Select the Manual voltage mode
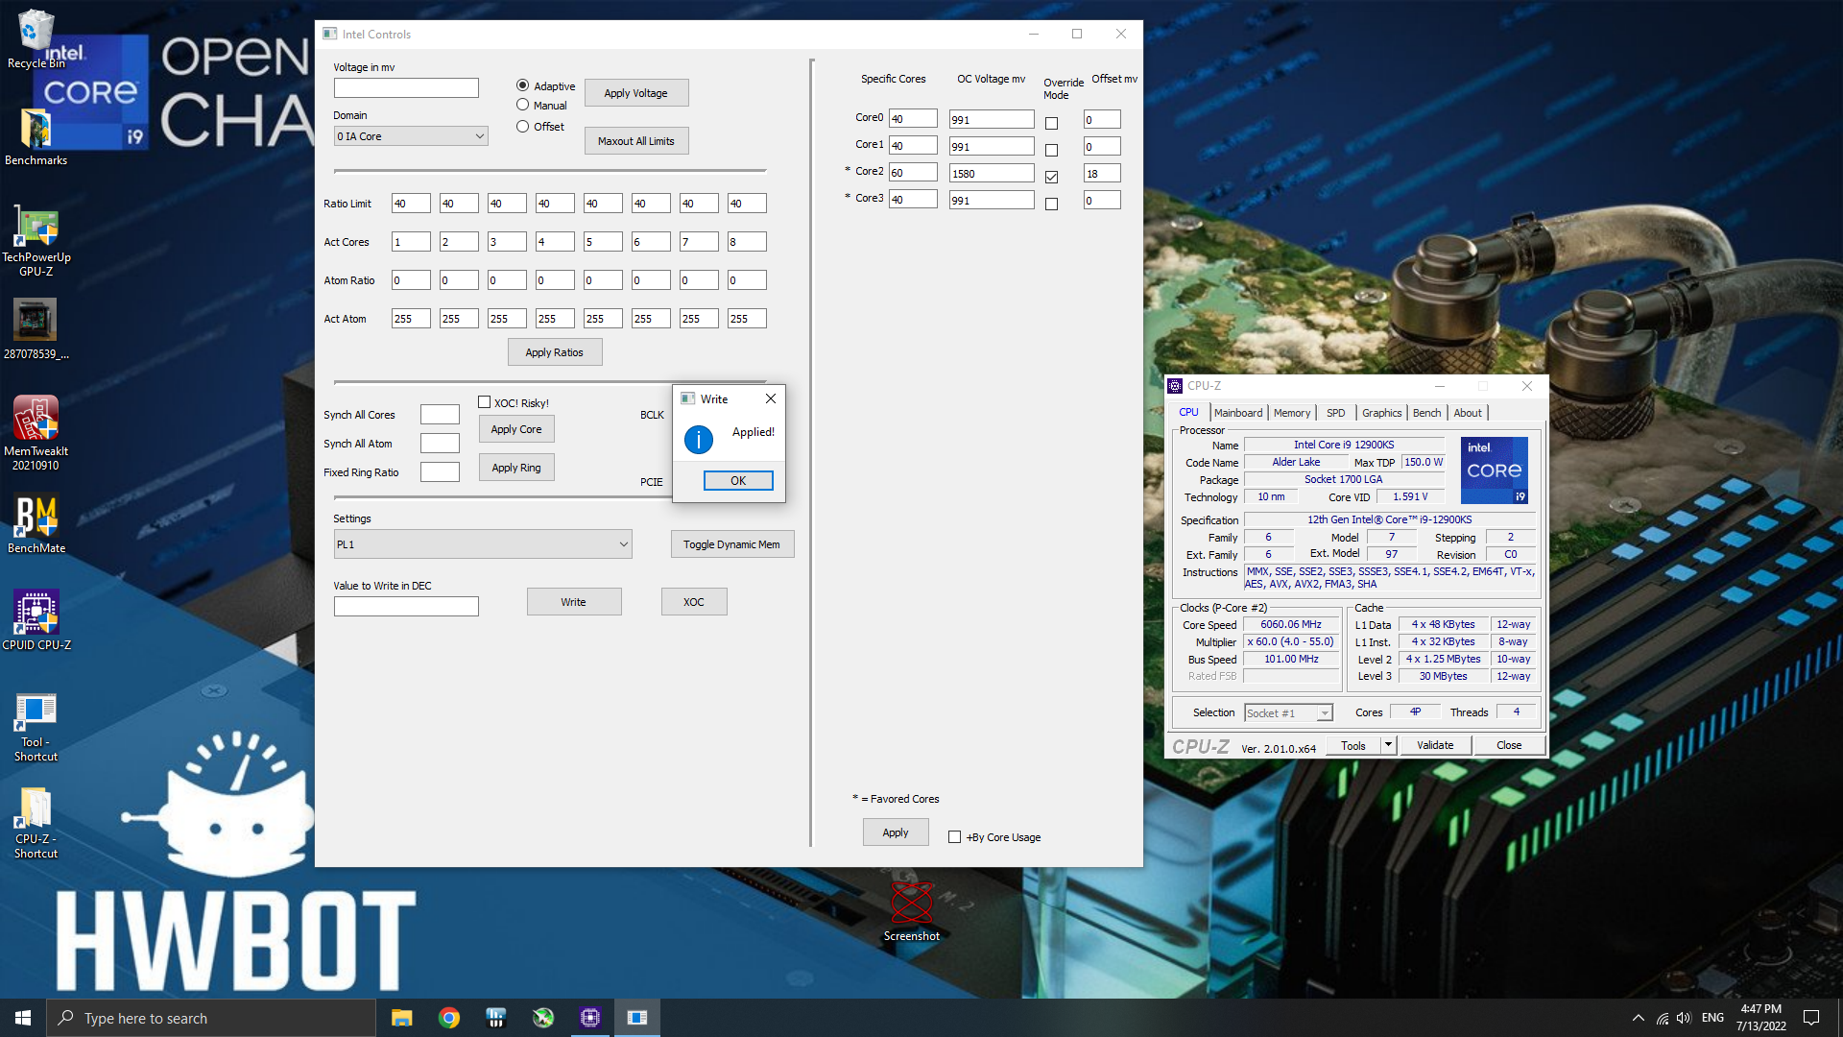 click(523, 105)
